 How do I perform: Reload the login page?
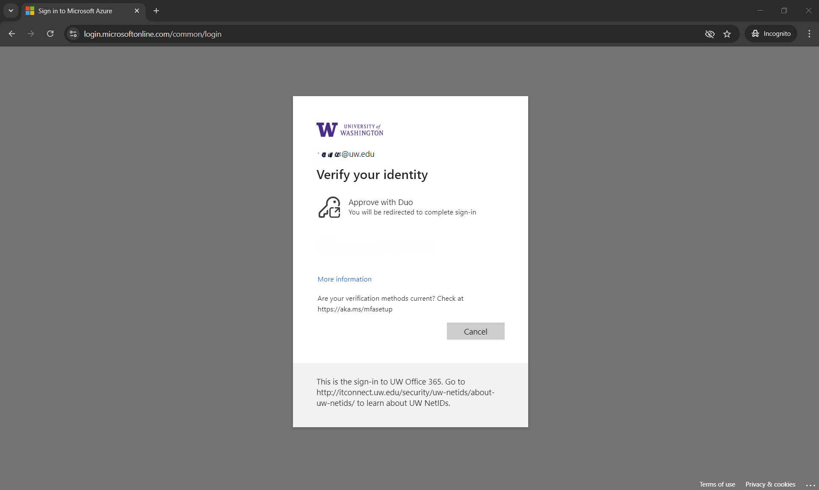pos(50,34)
